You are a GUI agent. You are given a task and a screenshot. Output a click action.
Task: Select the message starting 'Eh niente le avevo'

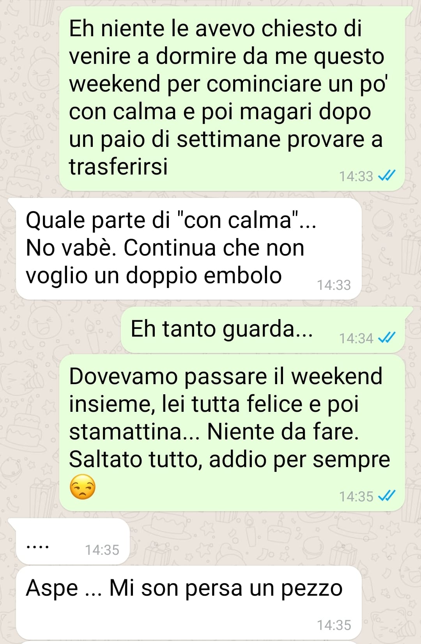coord(232,99)
